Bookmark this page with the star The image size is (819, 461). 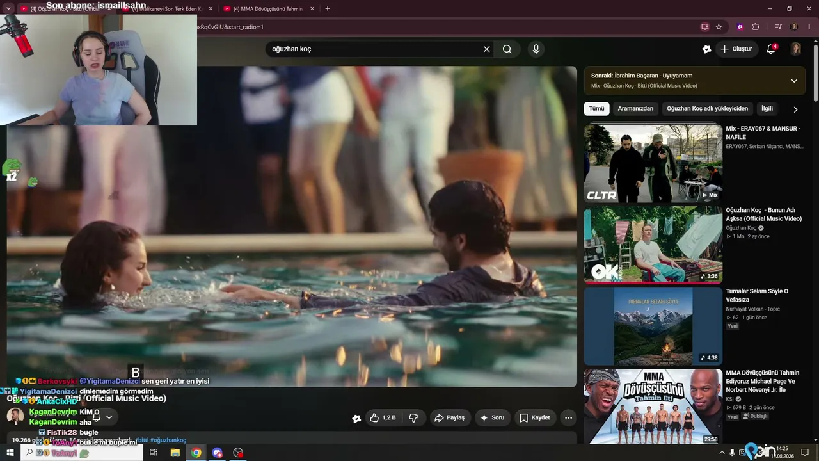(719, 27)
